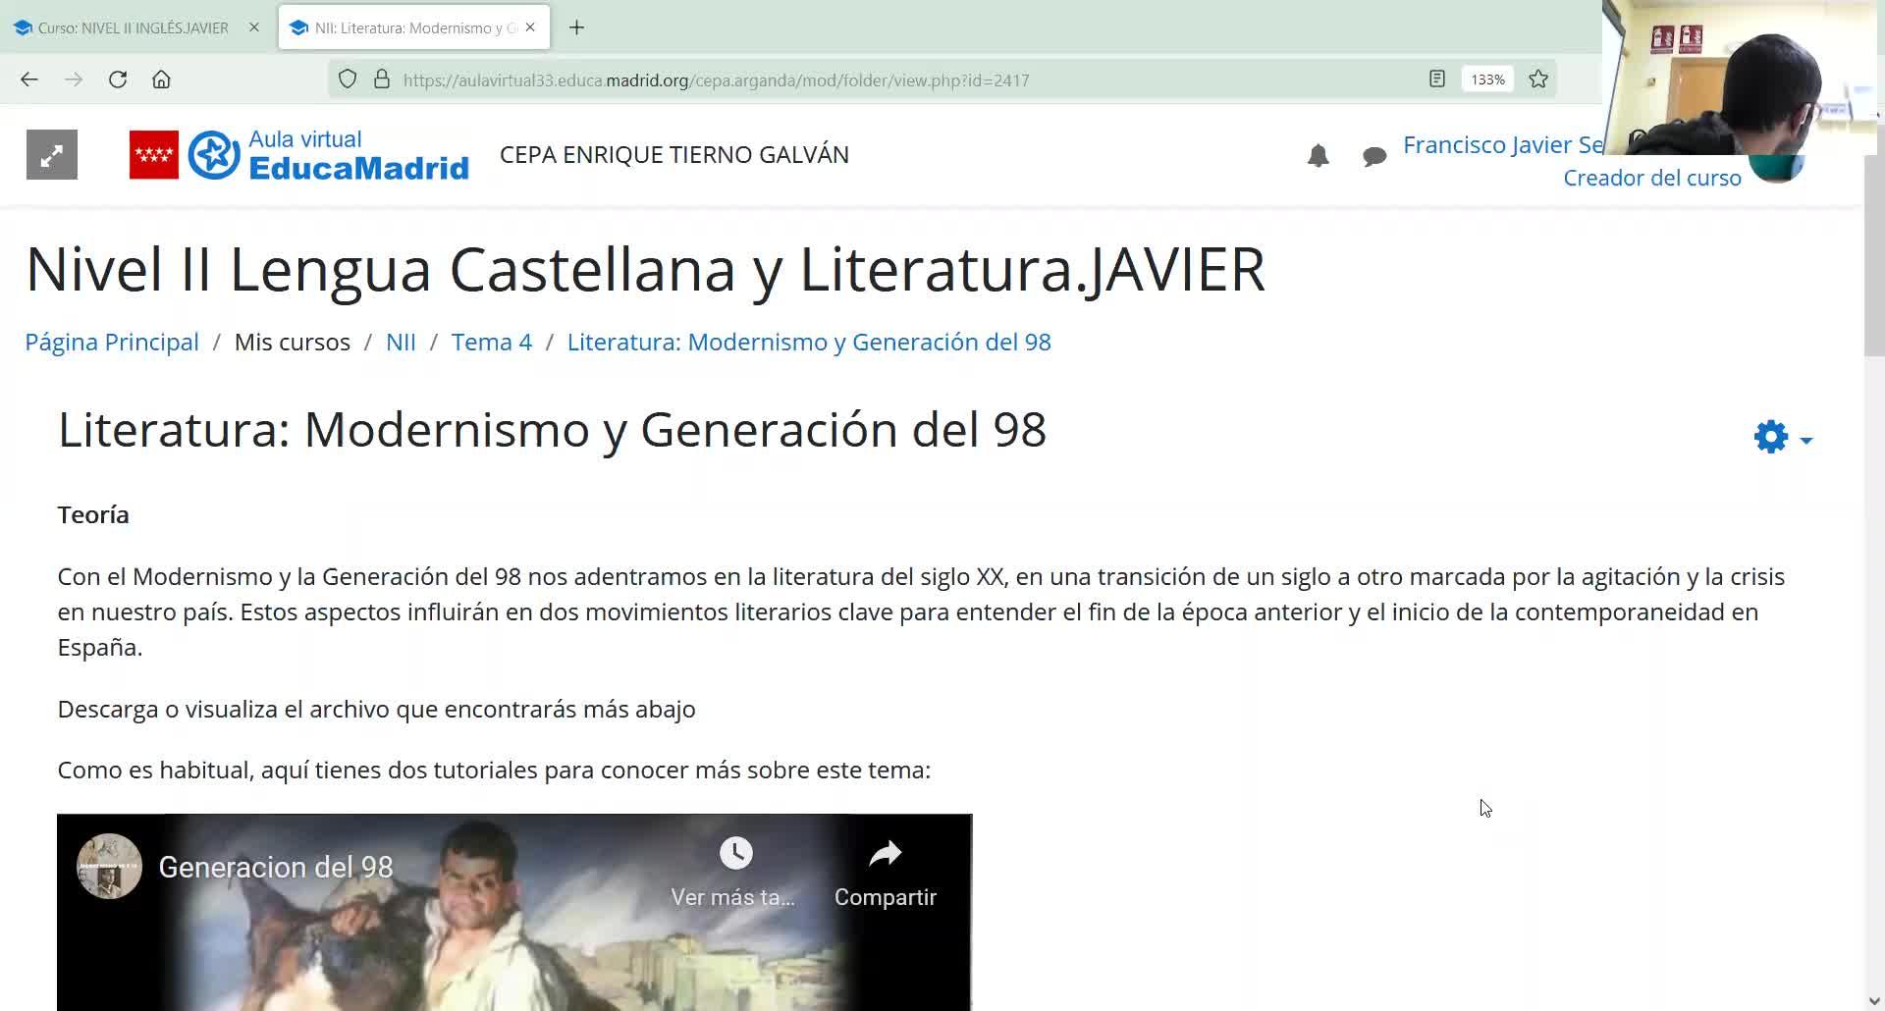
Task: Close the Literatura: Modernismo tab
Action: tap(530, 27)
